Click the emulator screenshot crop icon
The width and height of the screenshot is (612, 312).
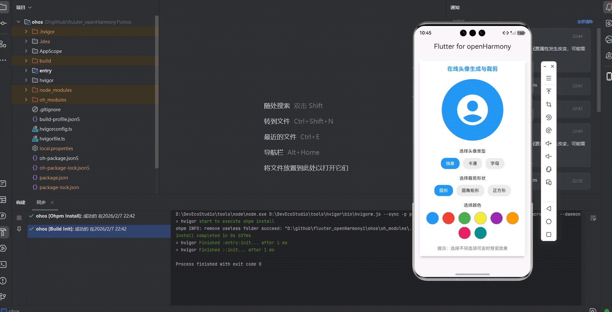pos(549,104)
